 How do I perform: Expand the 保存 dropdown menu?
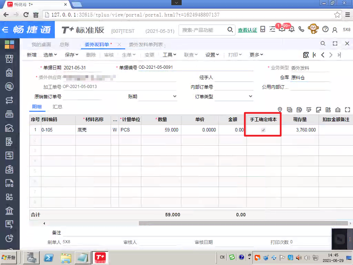(x=72, y=55)
